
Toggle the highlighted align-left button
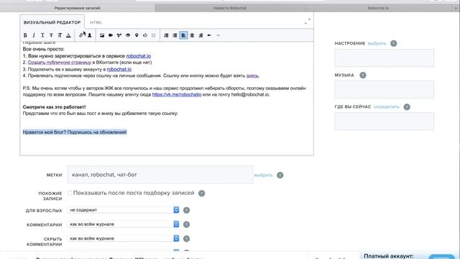click(183, 35)
